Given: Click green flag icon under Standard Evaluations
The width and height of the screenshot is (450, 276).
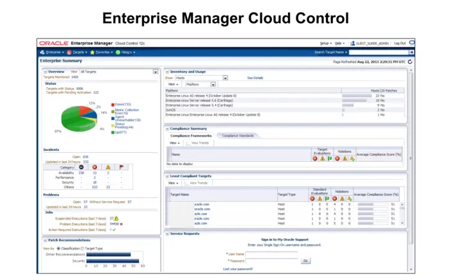Looking at the screenshot, I should [x=327, y=198].
